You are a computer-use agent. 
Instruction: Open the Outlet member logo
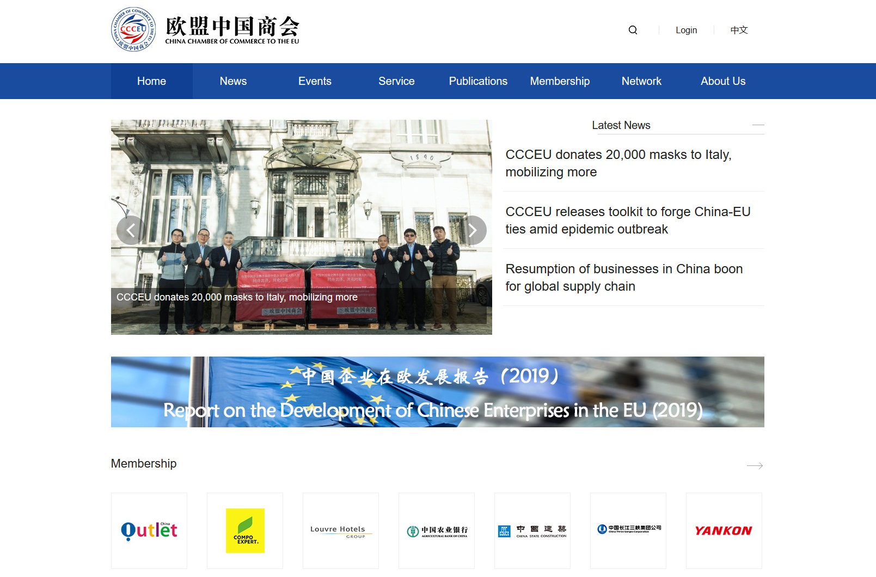pyautogui.click(x=149, y=531)
